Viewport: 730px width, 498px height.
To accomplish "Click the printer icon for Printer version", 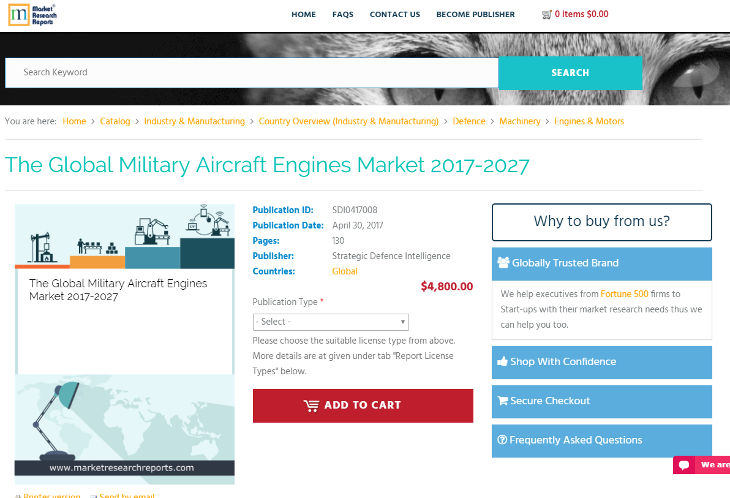I will click(18, 496).
